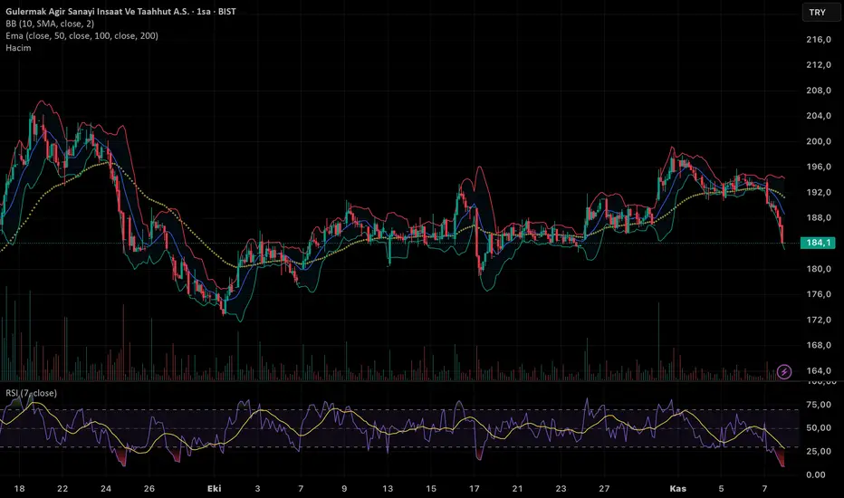Click the RSI (7, close) pane label
Screen dimensions: 844x498
32,392
